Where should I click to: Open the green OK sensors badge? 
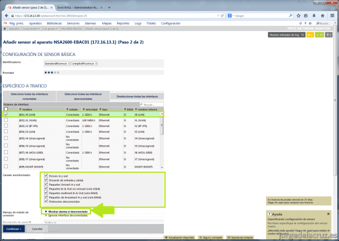(319, 35)
